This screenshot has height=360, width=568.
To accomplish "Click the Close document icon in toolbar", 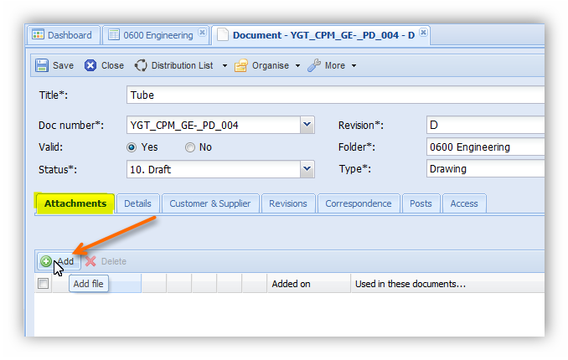I will click(x=90, y=65).
